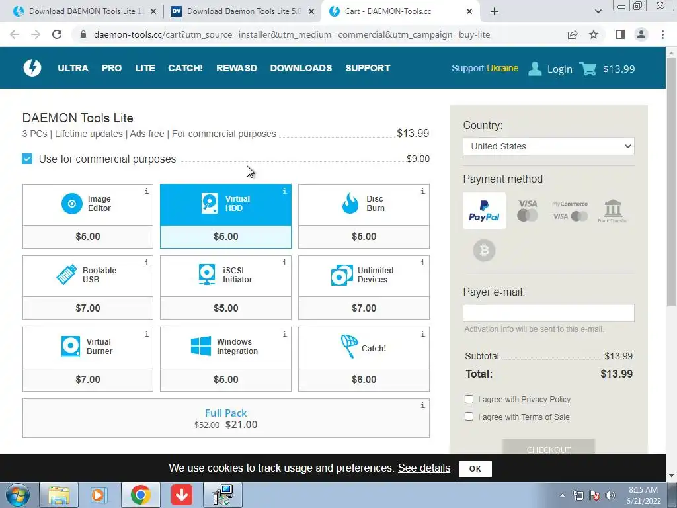Open a new browser tab

point(495,11)
